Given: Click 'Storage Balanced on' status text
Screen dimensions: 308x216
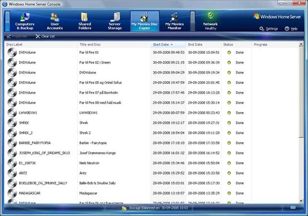Looking at the screenshot, I should [x=158, y=208].
